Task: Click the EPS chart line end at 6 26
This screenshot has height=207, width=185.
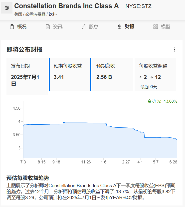Action: tap(177, 140)
